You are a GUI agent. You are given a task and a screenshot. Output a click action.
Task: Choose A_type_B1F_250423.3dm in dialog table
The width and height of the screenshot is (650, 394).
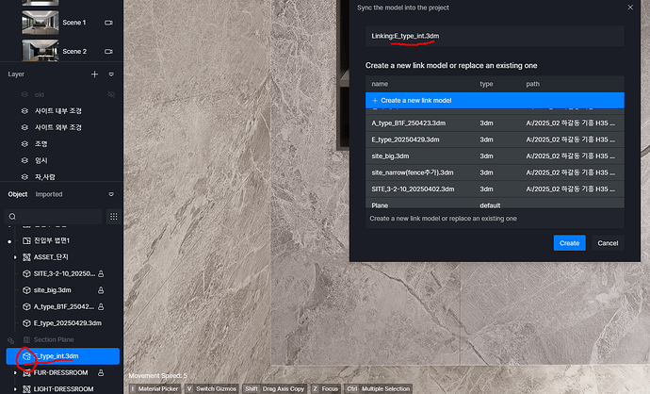point(495,123)
